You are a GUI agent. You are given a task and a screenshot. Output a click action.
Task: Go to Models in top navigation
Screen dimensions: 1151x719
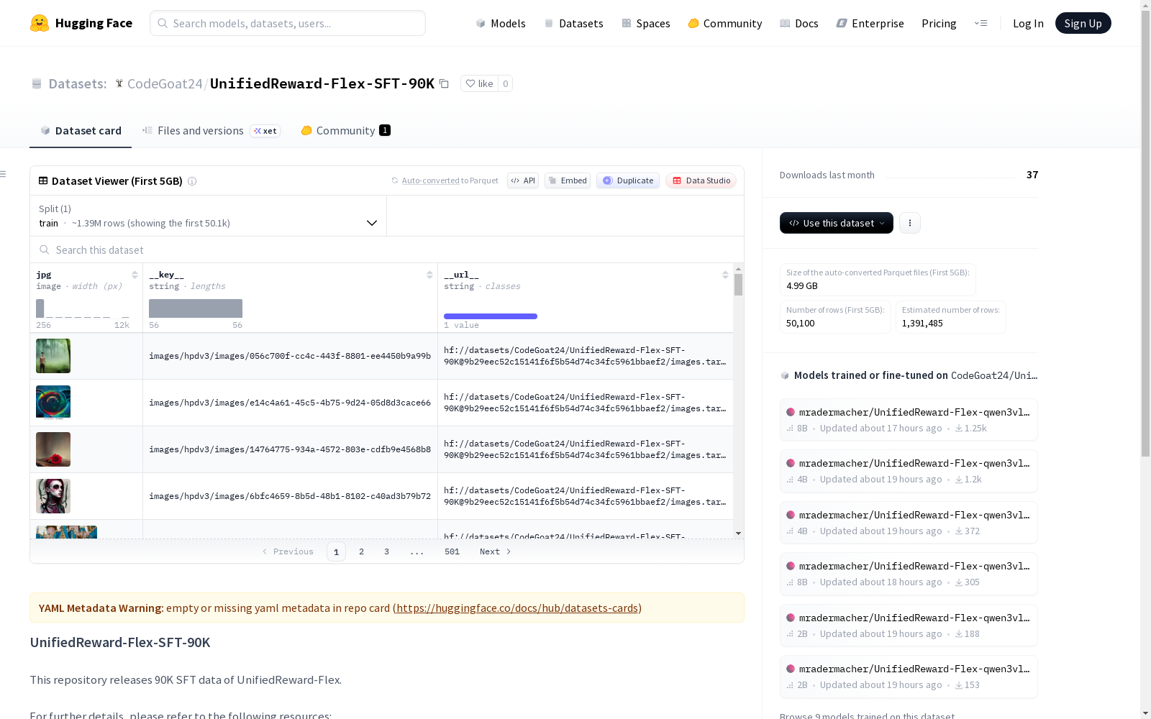[x=501, y=23]
